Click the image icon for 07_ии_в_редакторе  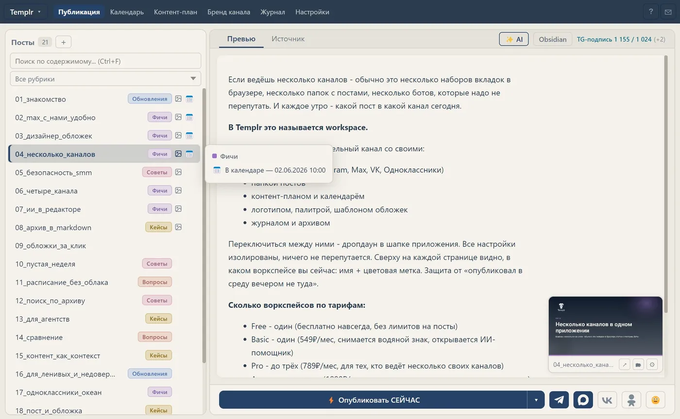(x=178, y=209)
